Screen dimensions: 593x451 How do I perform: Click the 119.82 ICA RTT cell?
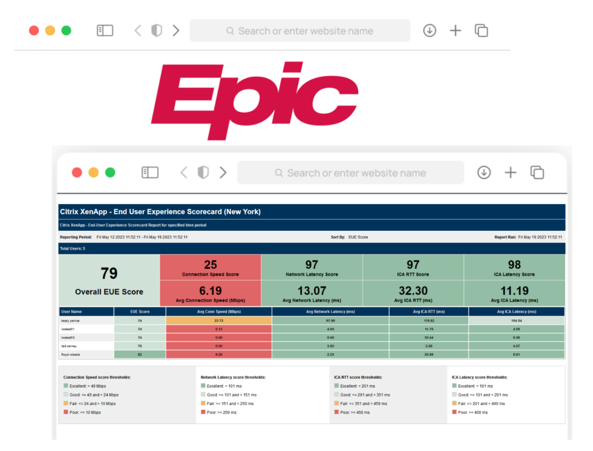[429, 320]
